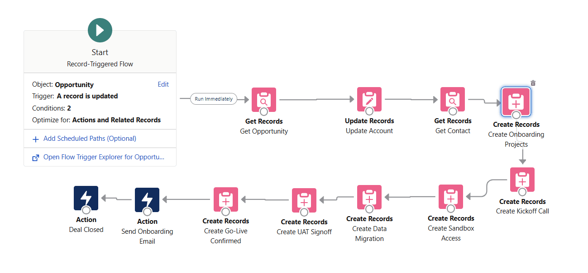Viewport: 588px width, 273px height.
Task: Select the Get Opportunity record lookup icon
Action: [264, 99]
